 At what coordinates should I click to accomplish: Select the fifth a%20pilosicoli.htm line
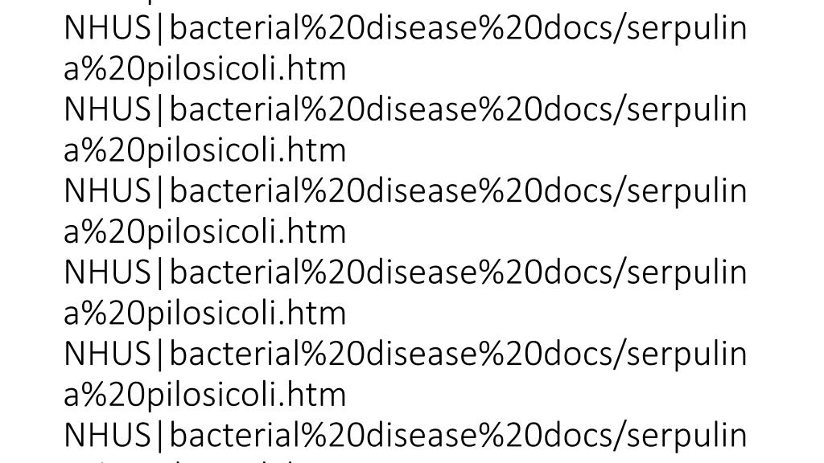[204, 395]
